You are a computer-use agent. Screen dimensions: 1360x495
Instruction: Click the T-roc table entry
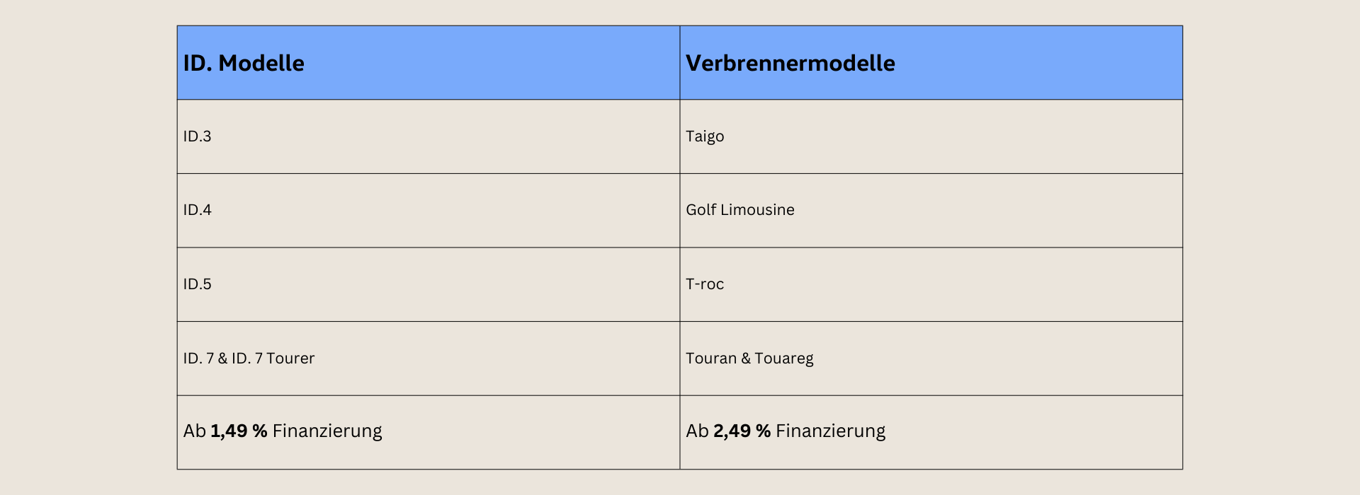(x=705, y=284)
